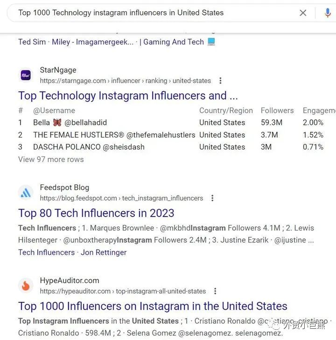Click 'Miley - Imagamergeek...' sitelink

(x=92, y=42)
